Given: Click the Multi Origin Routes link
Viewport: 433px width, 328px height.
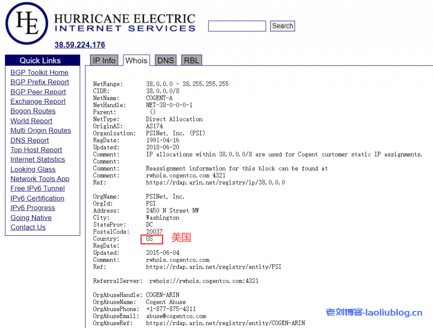Looking at the screenshot, I should pyautogui.click(x=41, y=130).
